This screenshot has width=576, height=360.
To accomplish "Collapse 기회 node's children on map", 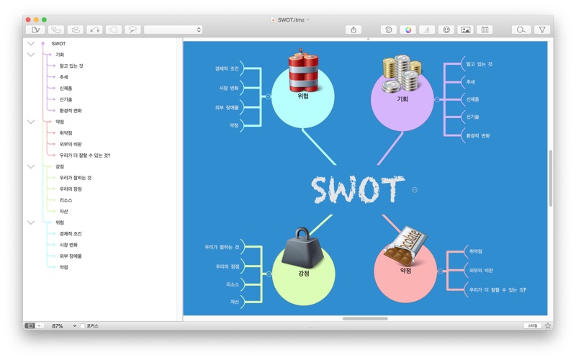I will click(437, 99).
